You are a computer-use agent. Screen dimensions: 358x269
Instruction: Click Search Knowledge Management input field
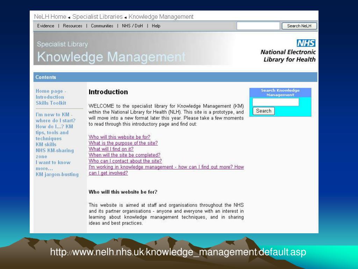275,102
